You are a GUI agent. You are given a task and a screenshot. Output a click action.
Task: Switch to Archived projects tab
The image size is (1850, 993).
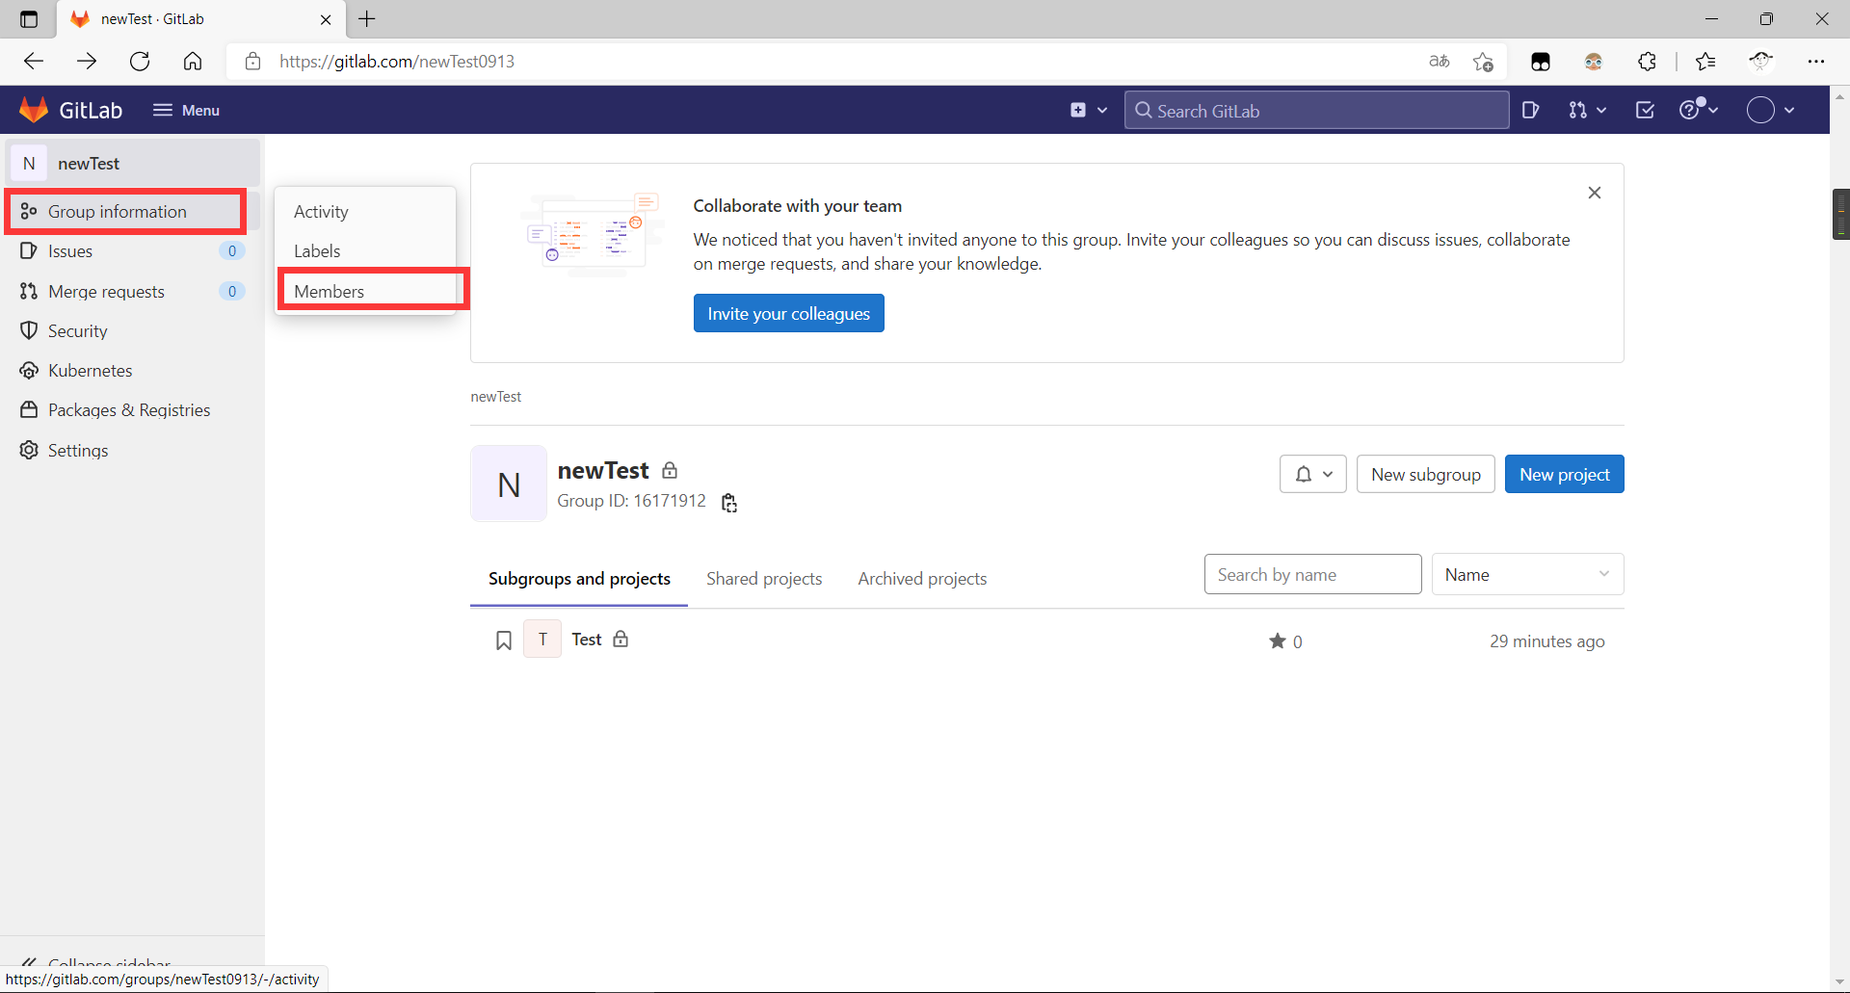click(922, 578)
